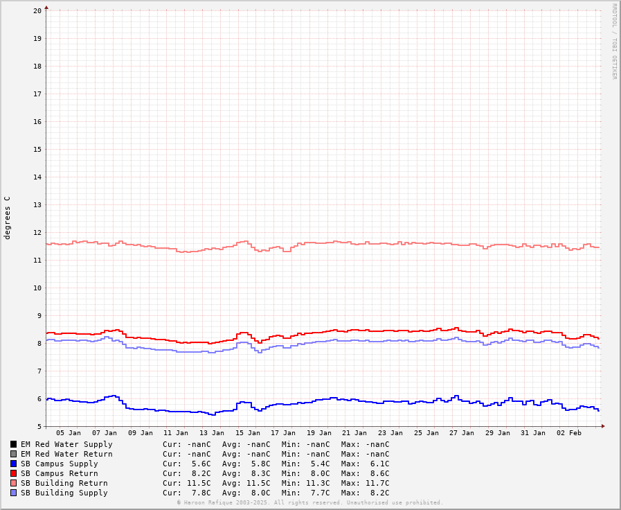Click the RRDTOOL / TOBI OETIKER watermark
Image resolution: width=621 pixels, height=510 pixels.
coord(613,42)
